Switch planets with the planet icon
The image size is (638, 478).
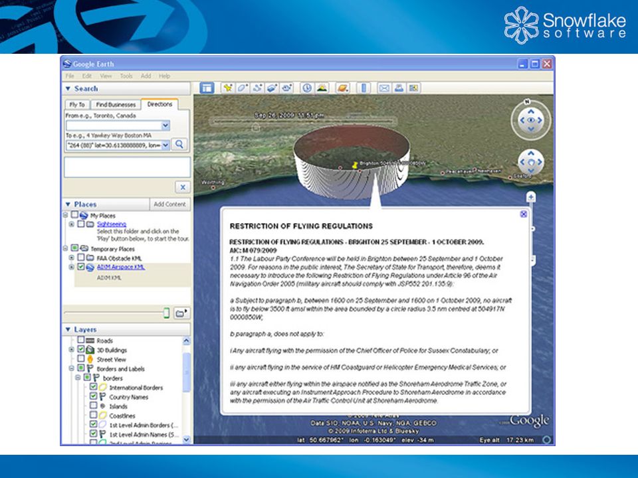(x=343, y=88)
